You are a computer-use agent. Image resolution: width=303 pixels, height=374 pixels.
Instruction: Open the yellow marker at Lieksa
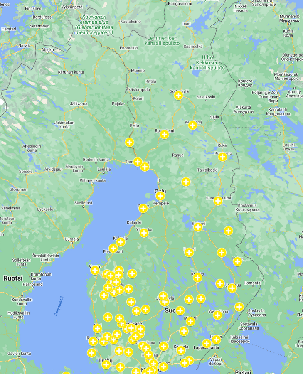(x=237, y=261)
